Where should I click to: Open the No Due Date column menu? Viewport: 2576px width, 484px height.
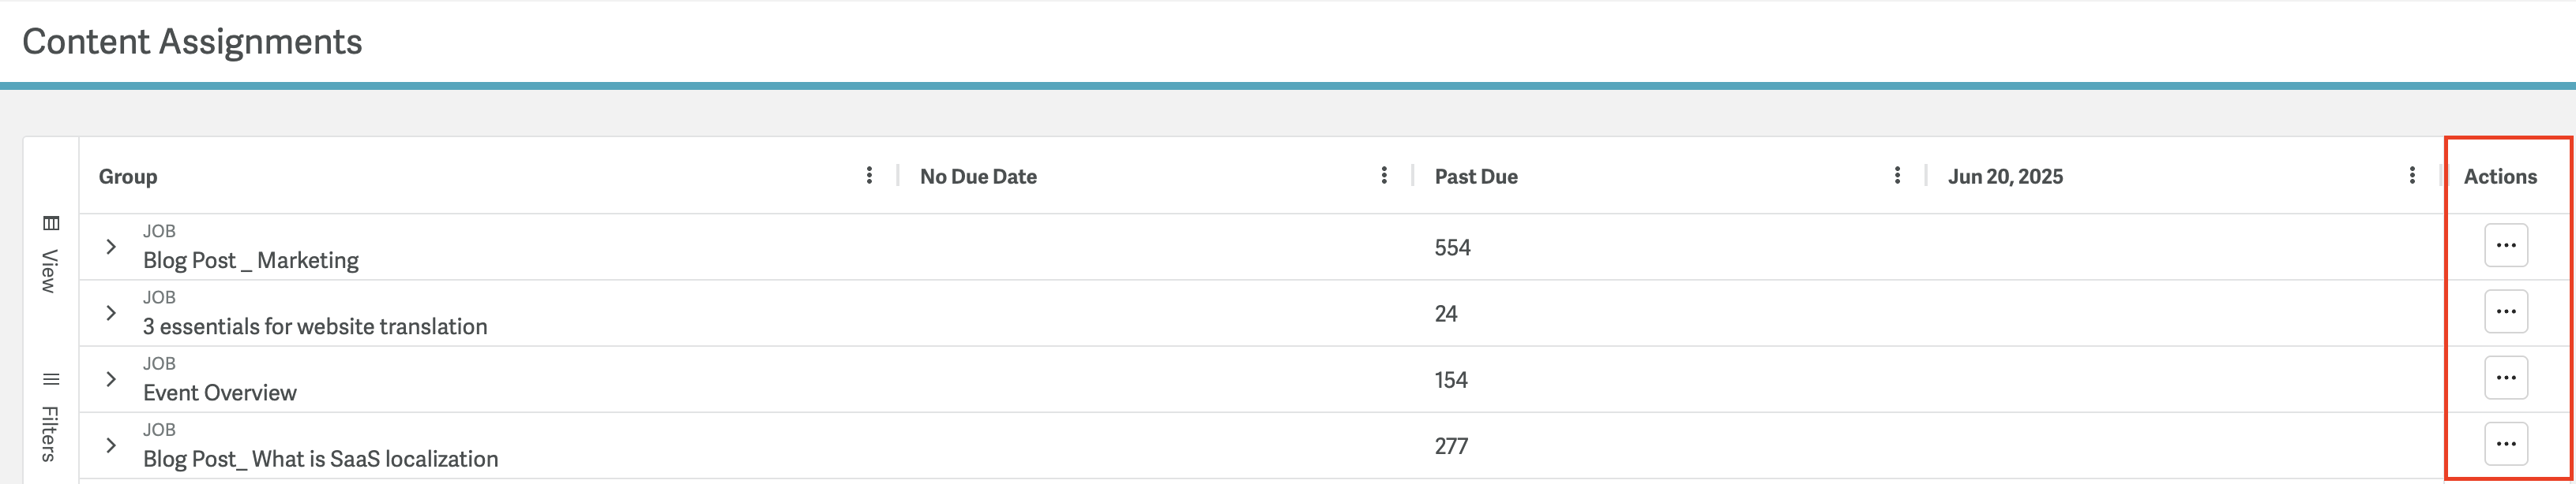[1384, 176]
